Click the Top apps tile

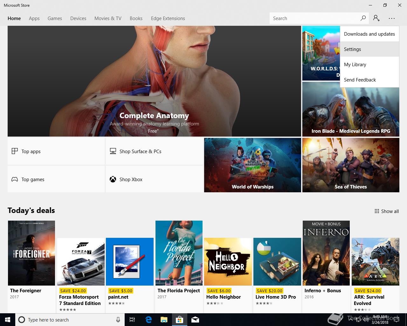(56, 151)
